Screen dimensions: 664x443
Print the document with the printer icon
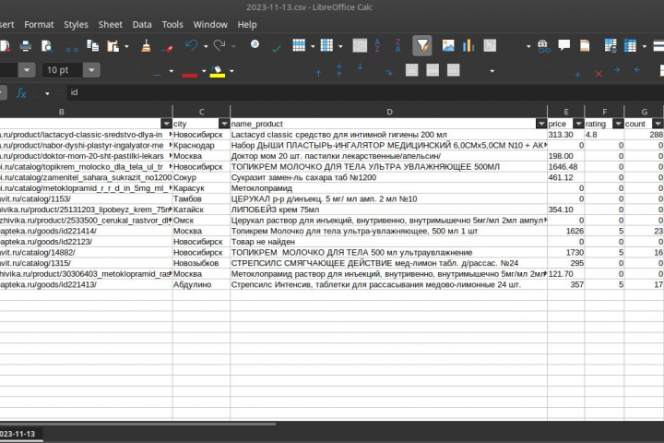[26, 46]
